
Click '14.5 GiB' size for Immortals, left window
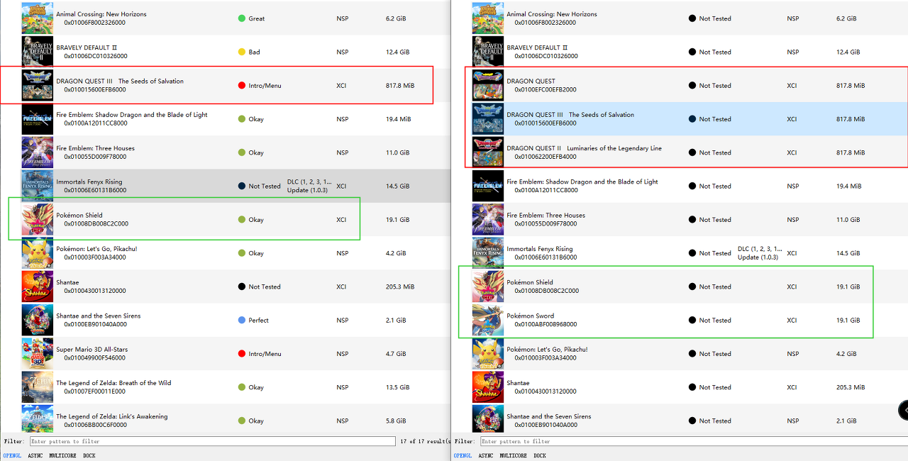(397, 186)
